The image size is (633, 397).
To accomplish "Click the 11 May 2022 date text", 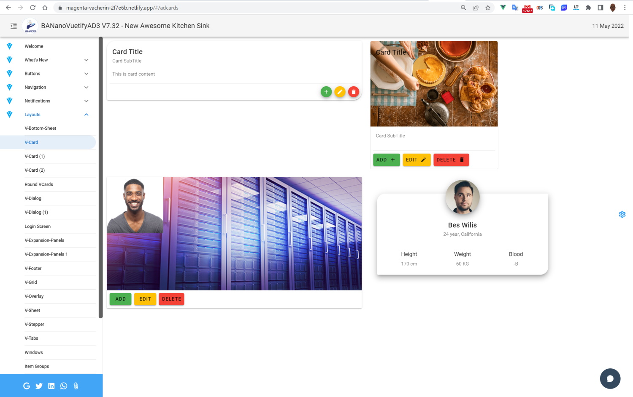I will (608, 26).
